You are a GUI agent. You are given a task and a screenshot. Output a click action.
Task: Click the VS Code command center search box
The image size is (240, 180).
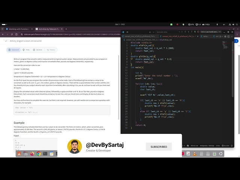pos(166,32)
